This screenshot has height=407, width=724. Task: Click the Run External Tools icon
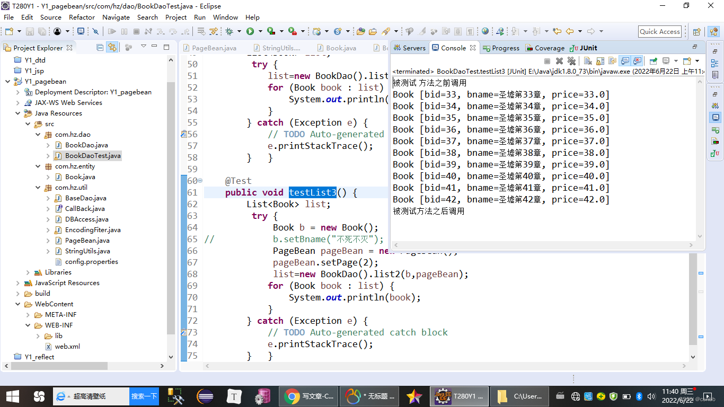[x=292, y=31]
